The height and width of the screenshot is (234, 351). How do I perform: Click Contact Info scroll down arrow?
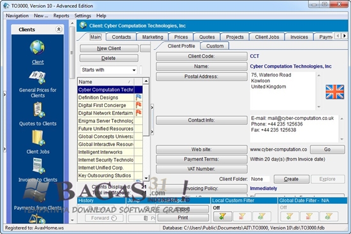pos(341,139)
